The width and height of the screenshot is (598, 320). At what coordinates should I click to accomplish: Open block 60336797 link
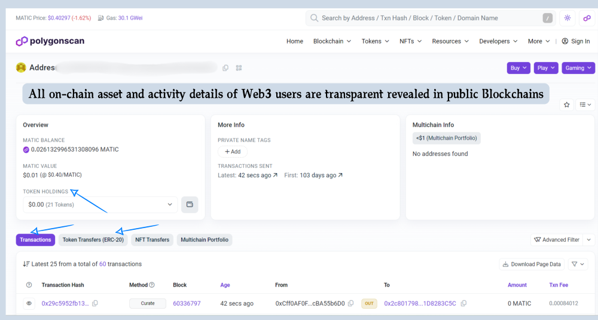187,304
